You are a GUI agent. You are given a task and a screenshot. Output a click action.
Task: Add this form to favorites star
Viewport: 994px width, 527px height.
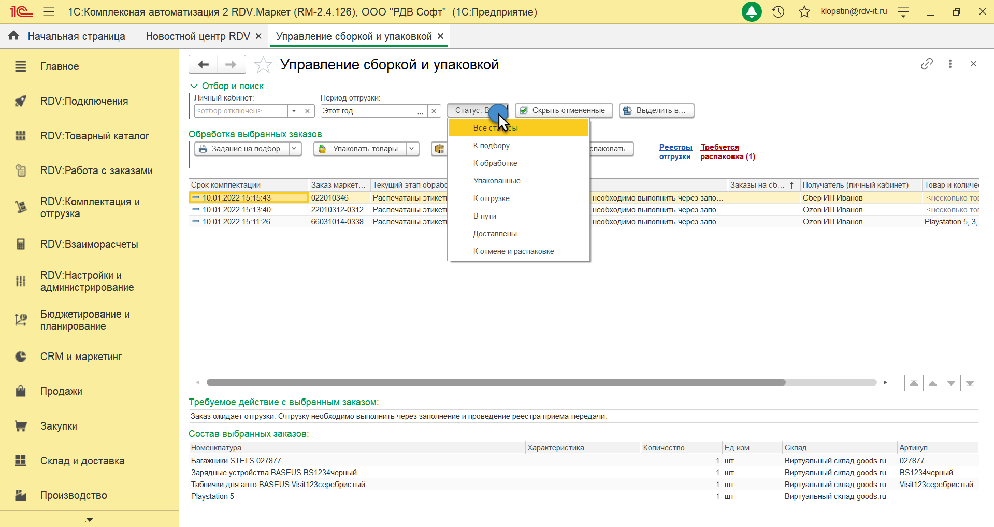[x=263, y=65]
